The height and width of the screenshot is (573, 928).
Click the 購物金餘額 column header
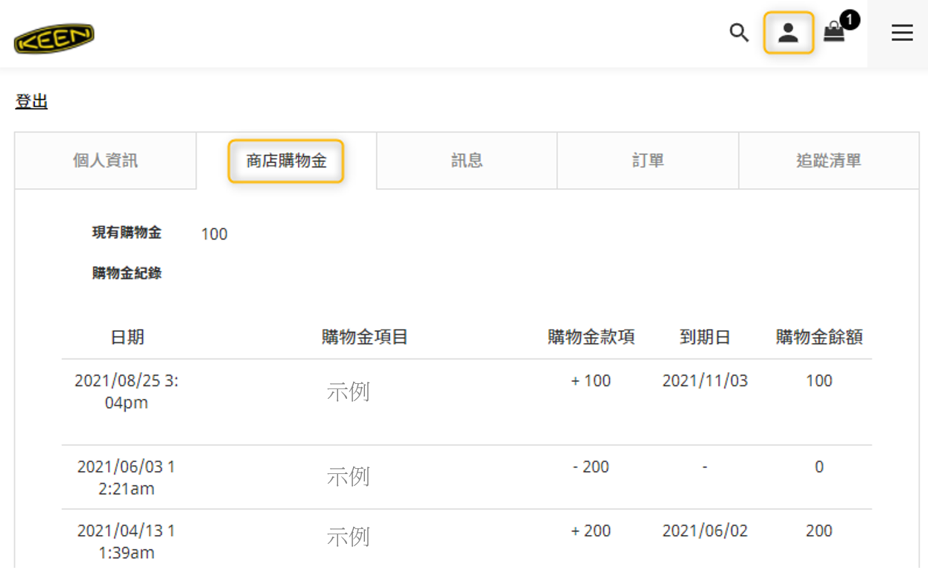tap(819, 337)
